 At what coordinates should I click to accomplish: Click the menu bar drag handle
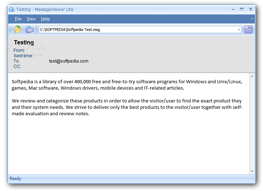pyautogui.click(x=10, y=19)
